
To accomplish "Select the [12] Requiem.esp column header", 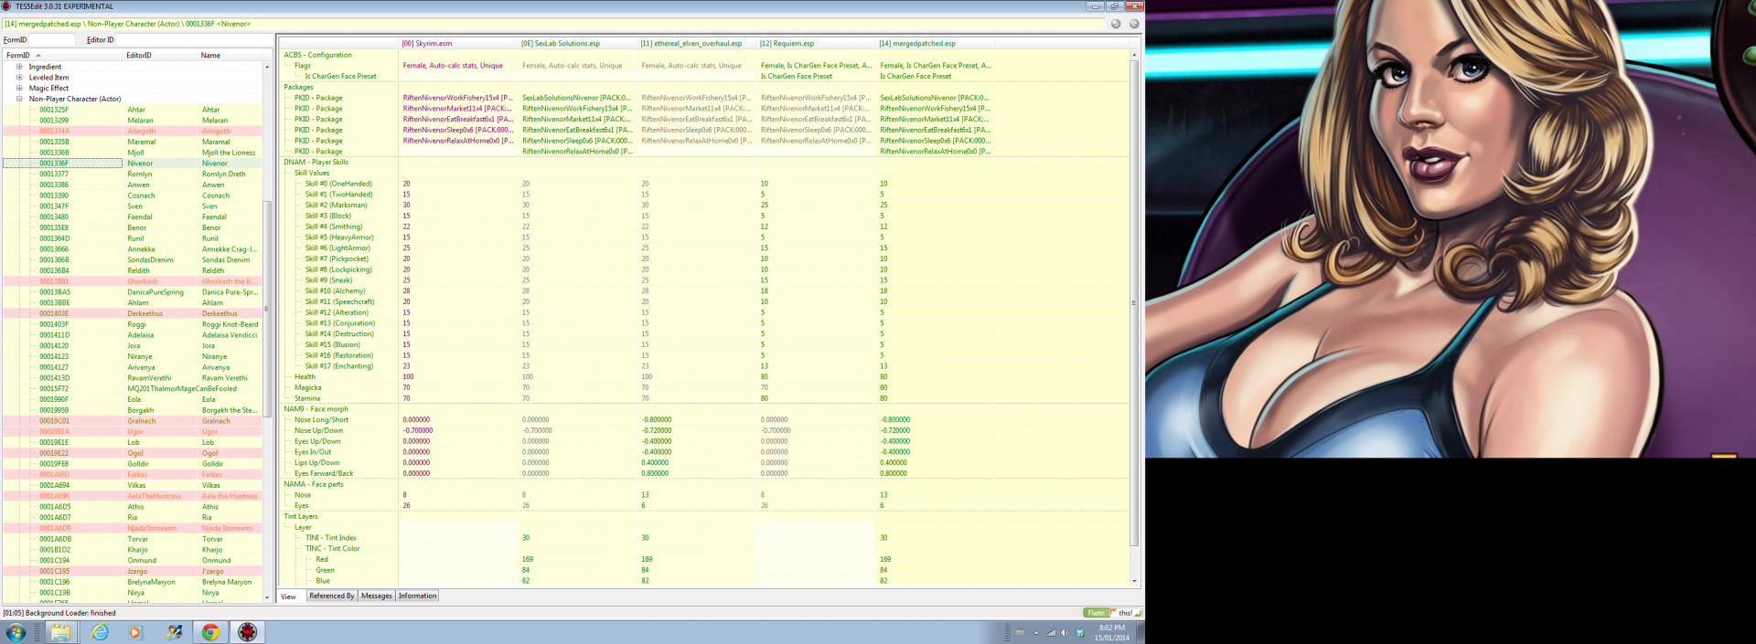I will (816, 43).
